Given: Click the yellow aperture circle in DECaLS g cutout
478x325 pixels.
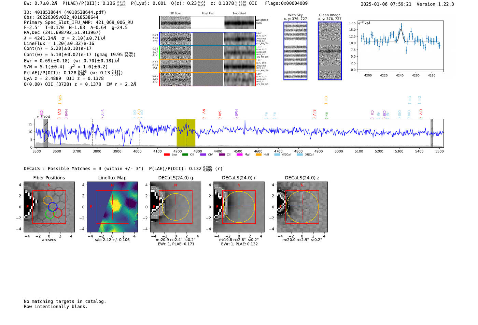Looking at the screenshot, I should (x=175, y=207).
